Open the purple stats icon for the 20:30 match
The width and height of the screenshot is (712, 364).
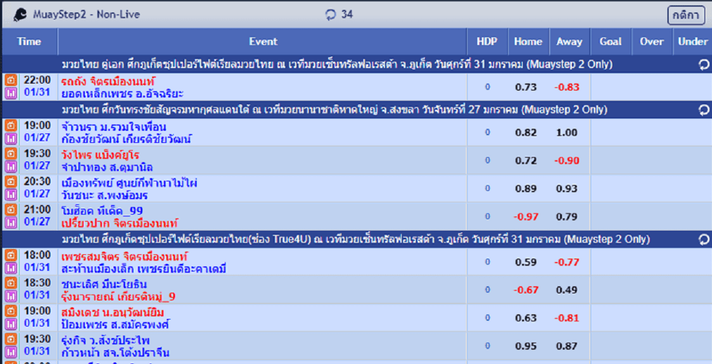click(10, 195)
